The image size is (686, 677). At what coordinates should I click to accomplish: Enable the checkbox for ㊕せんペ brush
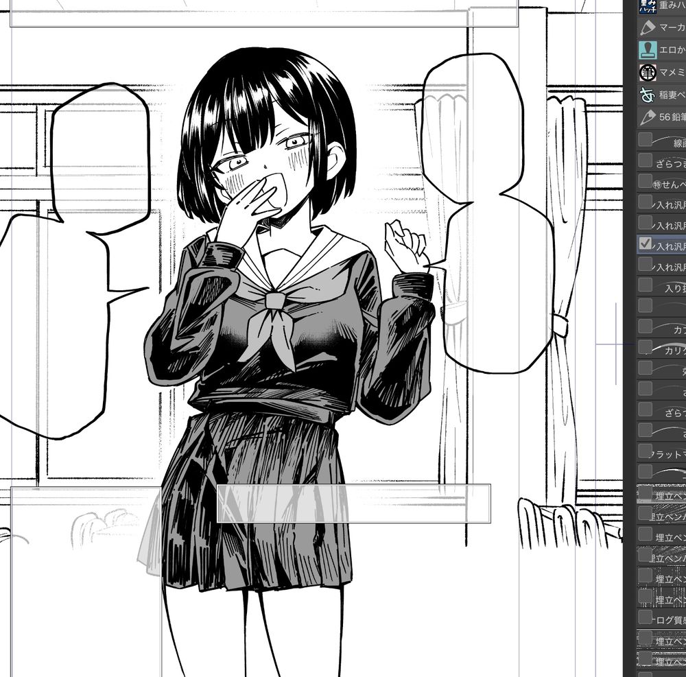645,181
